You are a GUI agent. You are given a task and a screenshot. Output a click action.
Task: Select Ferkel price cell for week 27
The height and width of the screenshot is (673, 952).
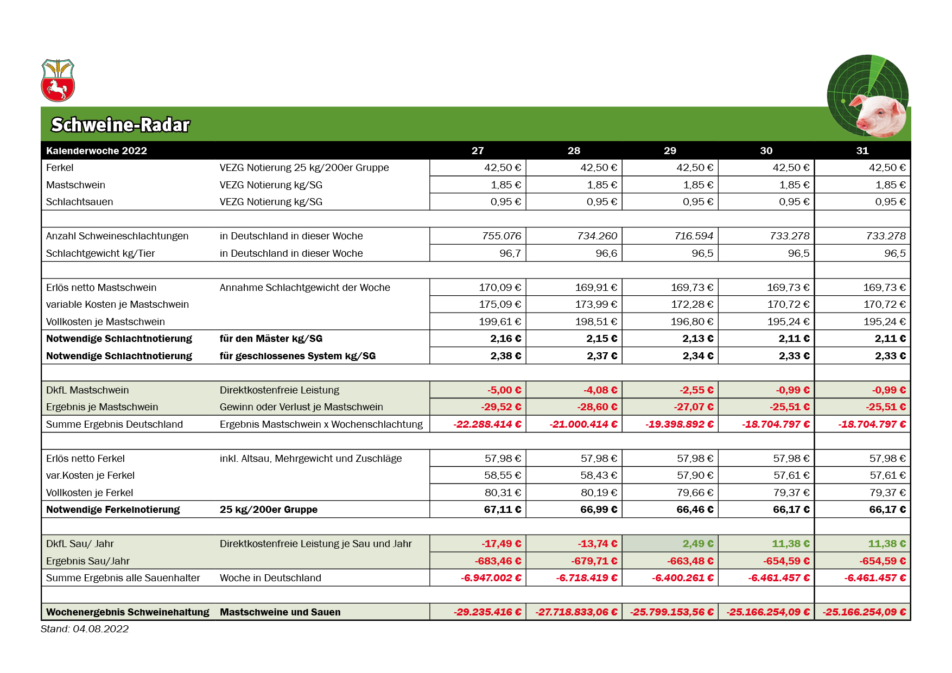point(478,168)
